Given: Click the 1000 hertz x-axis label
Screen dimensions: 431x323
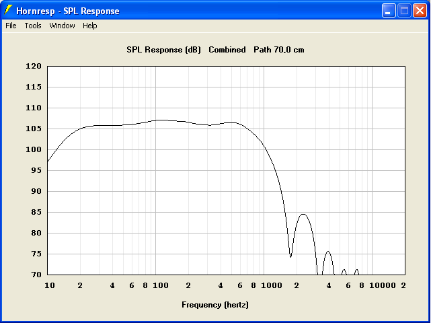Looking at the screenshot, I should [271, 285].
